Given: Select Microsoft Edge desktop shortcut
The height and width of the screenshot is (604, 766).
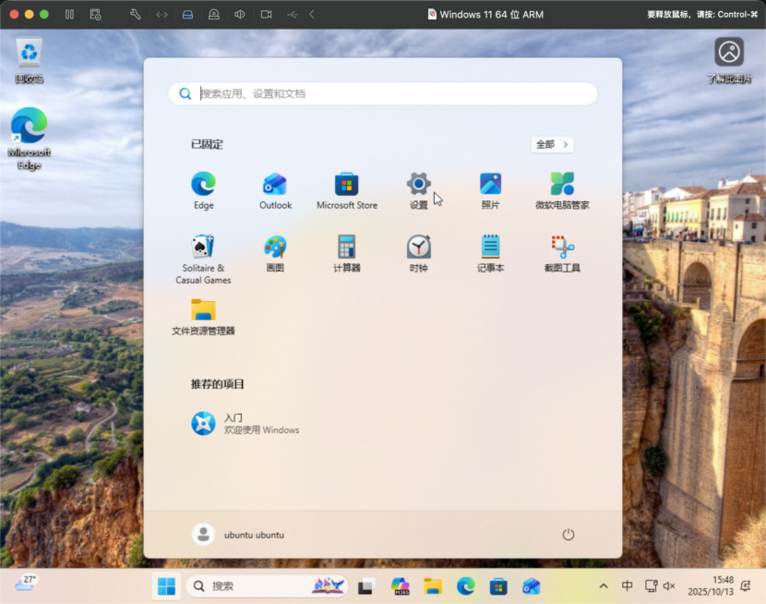Looking at the screenshot, I should point(29,139).
